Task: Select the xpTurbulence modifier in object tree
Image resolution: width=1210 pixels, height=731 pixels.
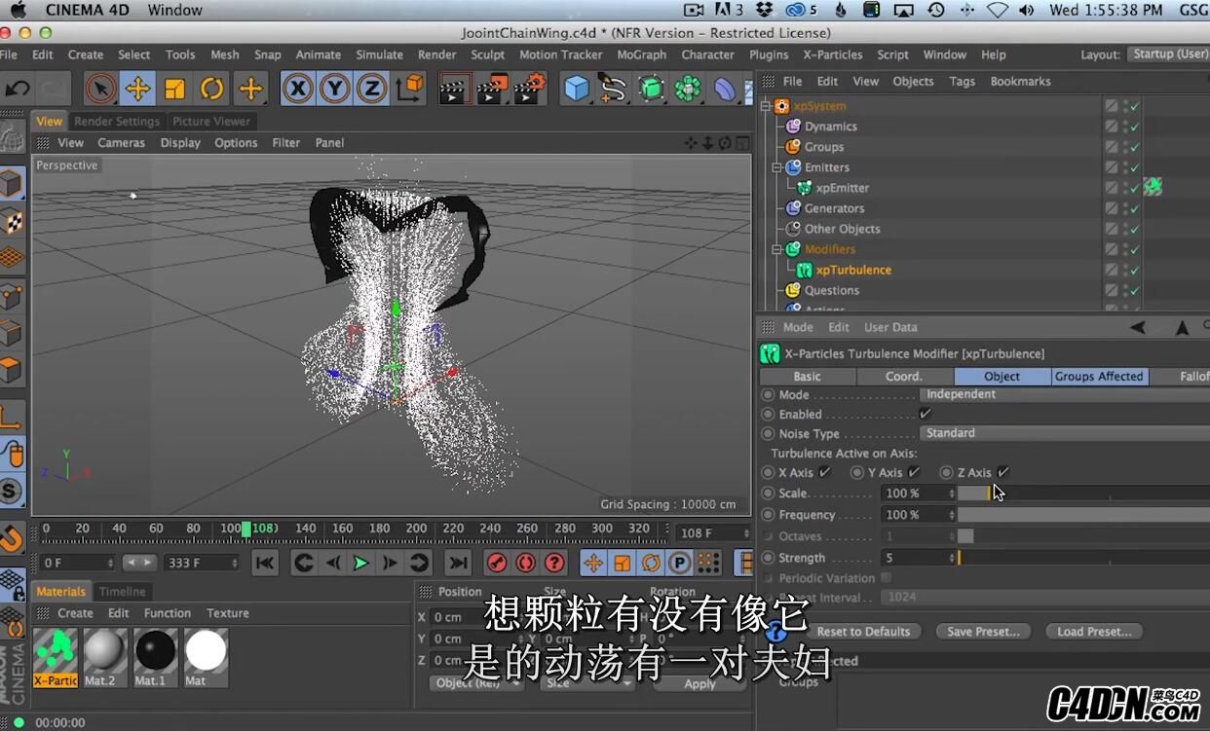Action: click(x=853, y=270)
